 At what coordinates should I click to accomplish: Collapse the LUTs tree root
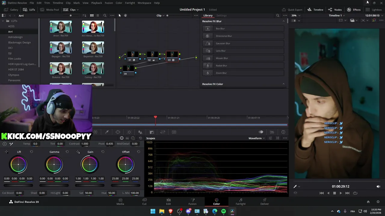point(3,21)
